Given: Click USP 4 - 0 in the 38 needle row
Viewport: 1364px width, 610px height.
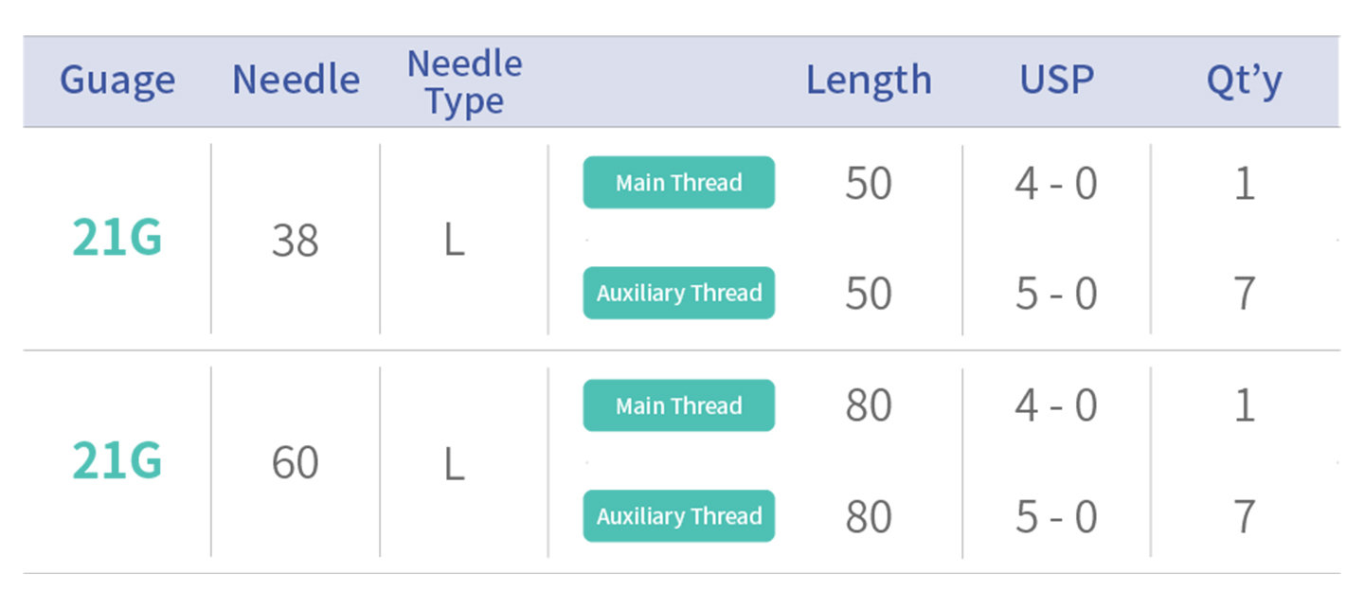Looking at the screenshot, I should click(x=1056, y=183).
